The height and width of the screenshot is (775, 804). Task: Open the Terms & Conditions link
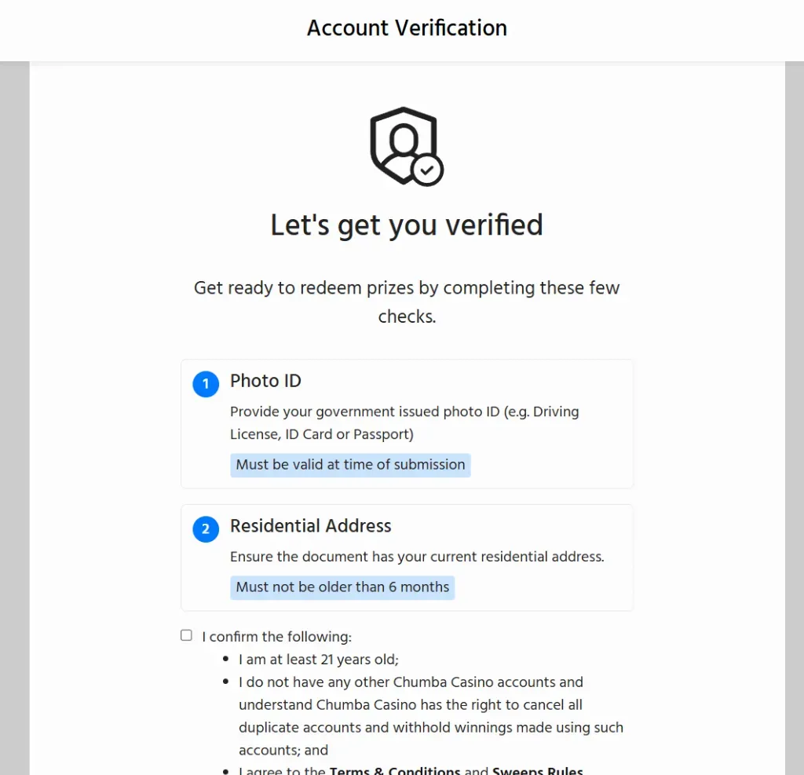(395, 770)
